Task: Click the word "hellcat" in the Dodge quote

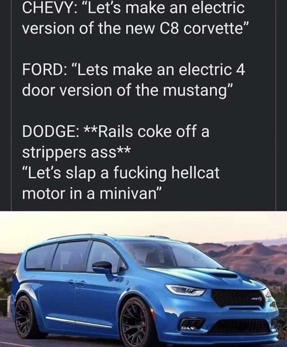Action: 196,173
